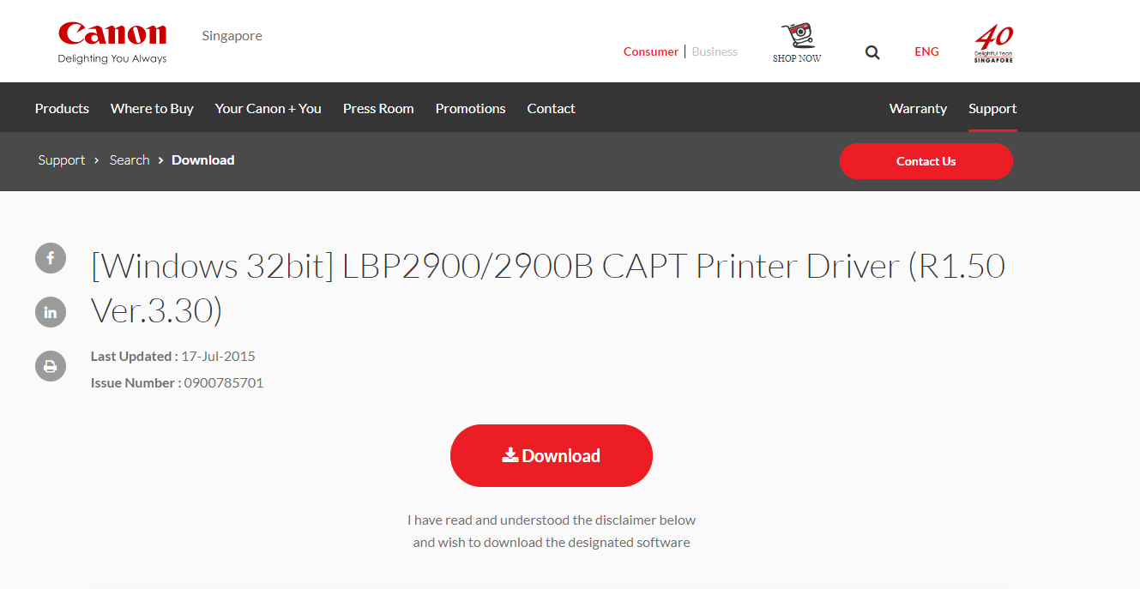Click the Download breadcrumb

pos(203,160)
